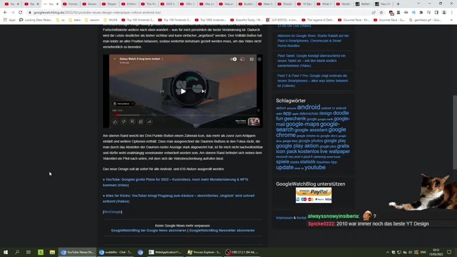Switch to OBS 27.2.1 in the taskbar
The height and width of the screenshot is (257, 457).
point(243,252)
